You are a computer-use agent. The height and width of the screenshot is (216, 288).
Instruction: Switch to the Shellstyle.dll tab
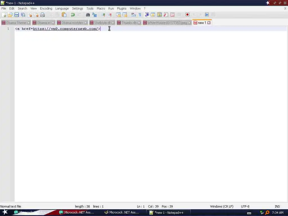102,23
